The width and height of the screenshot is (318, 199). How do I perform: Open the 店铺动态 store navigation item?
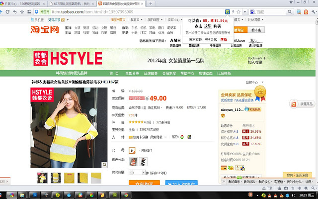205,73
